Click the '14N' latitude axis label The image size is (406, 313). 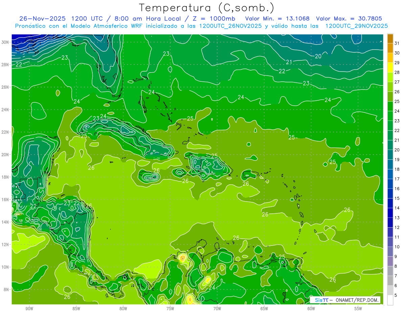pos(5,222)
